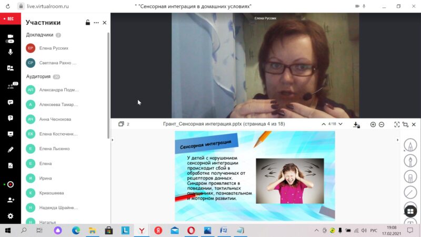The image size is (421, 237).
Task: Open the three-dot menu in Участники panel
Action: pyautogui.click(x=96, y=23)
